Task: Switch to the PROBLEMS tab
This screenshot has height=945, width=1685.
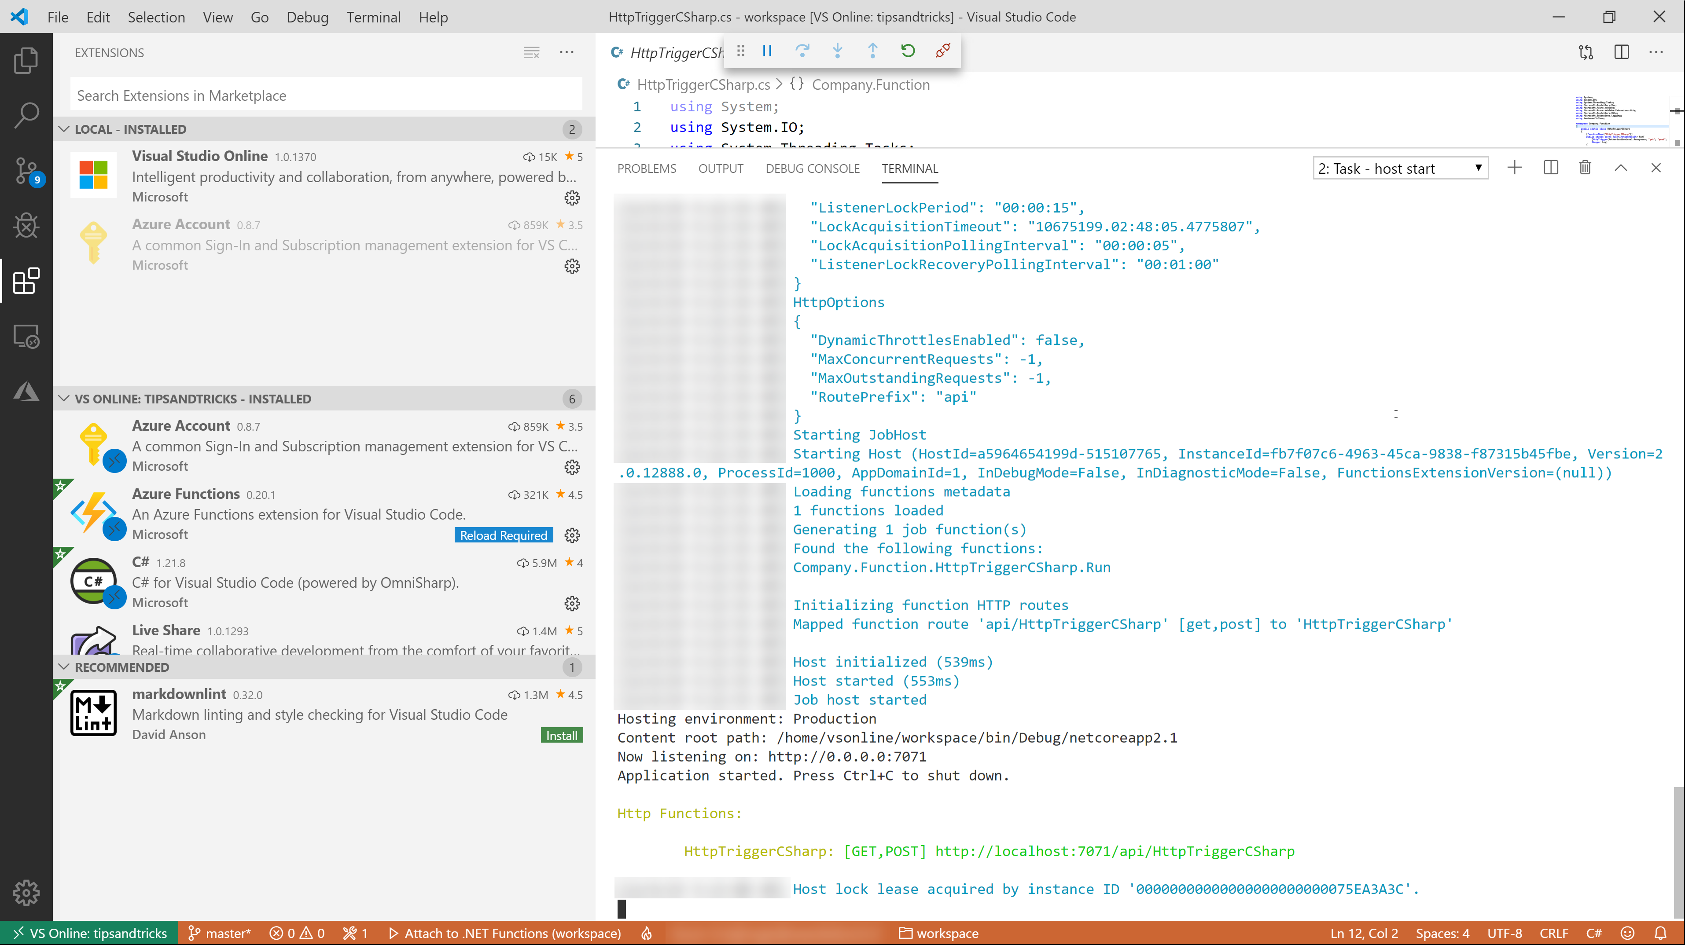Action: pos(647,169)
